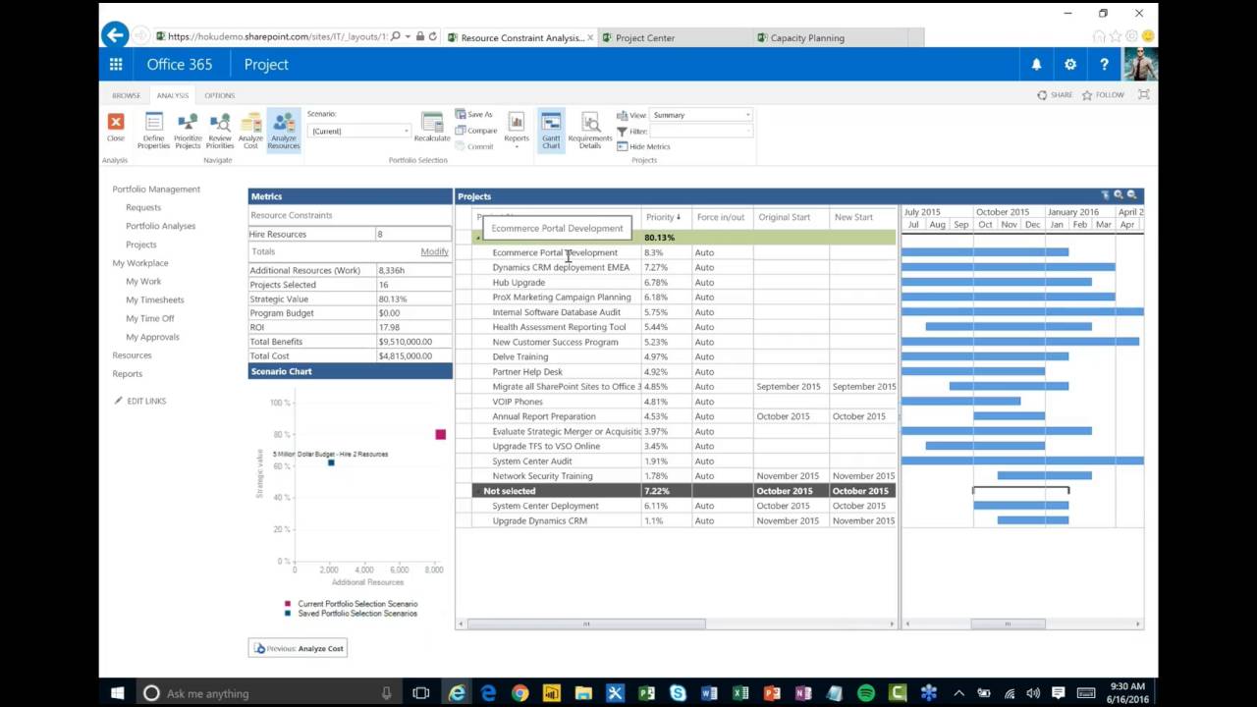Open Define Properties in the ribbon

pos(153,131)
